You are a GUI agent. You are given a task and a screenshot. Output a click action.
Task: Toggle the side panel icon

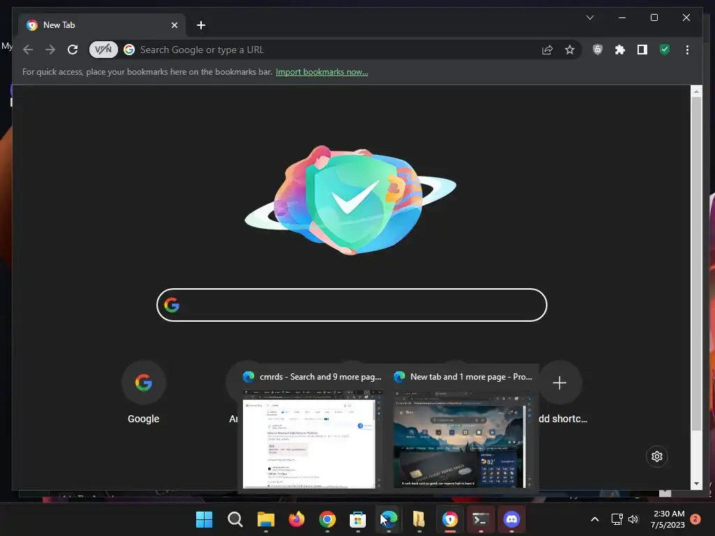tap(642, 50)
